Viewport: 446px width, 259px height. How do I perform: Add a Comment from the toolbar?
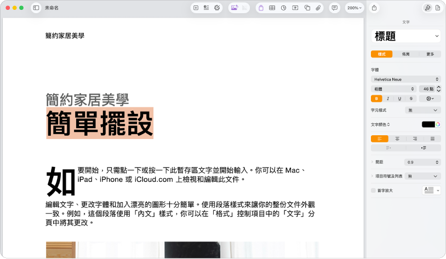click(335, 8)
